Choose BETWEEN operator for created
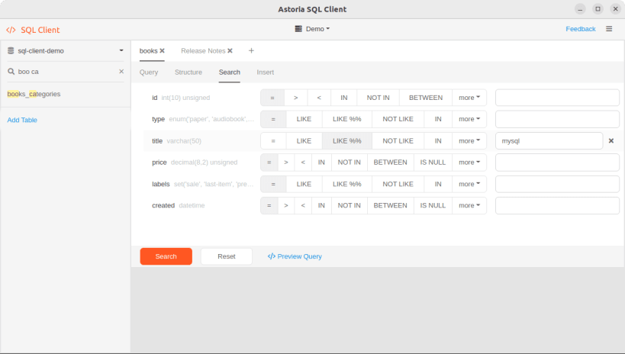Image resolution: width=625 pixels, height=354 pixels. pyautogui.click(x=390, y=205)
